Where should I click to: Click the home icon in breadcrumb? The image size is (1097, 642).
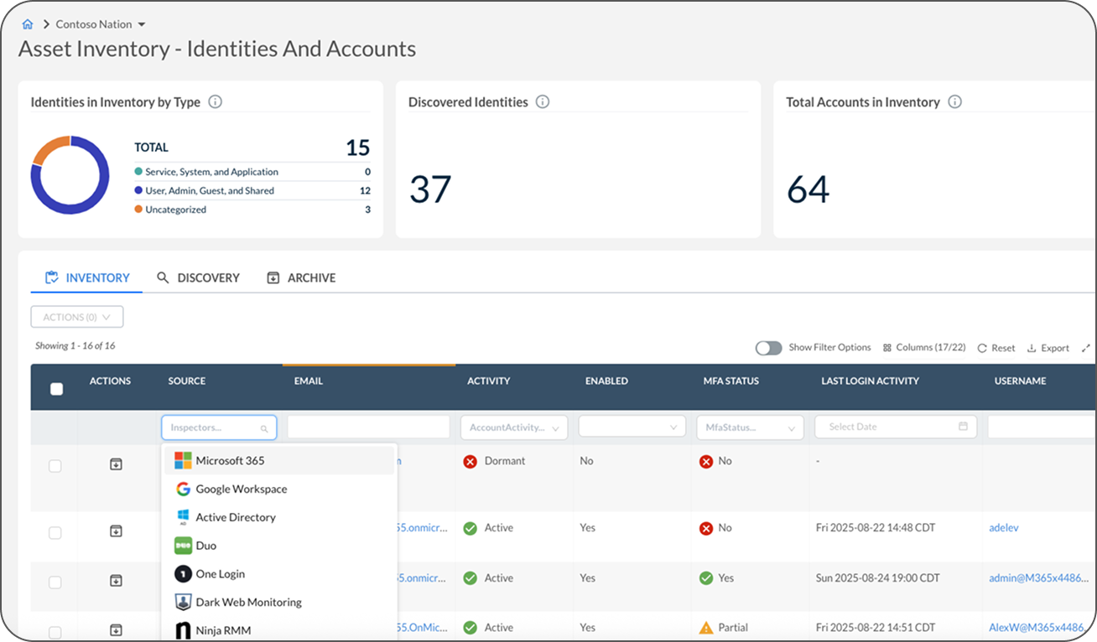click(x=28, y=24)
